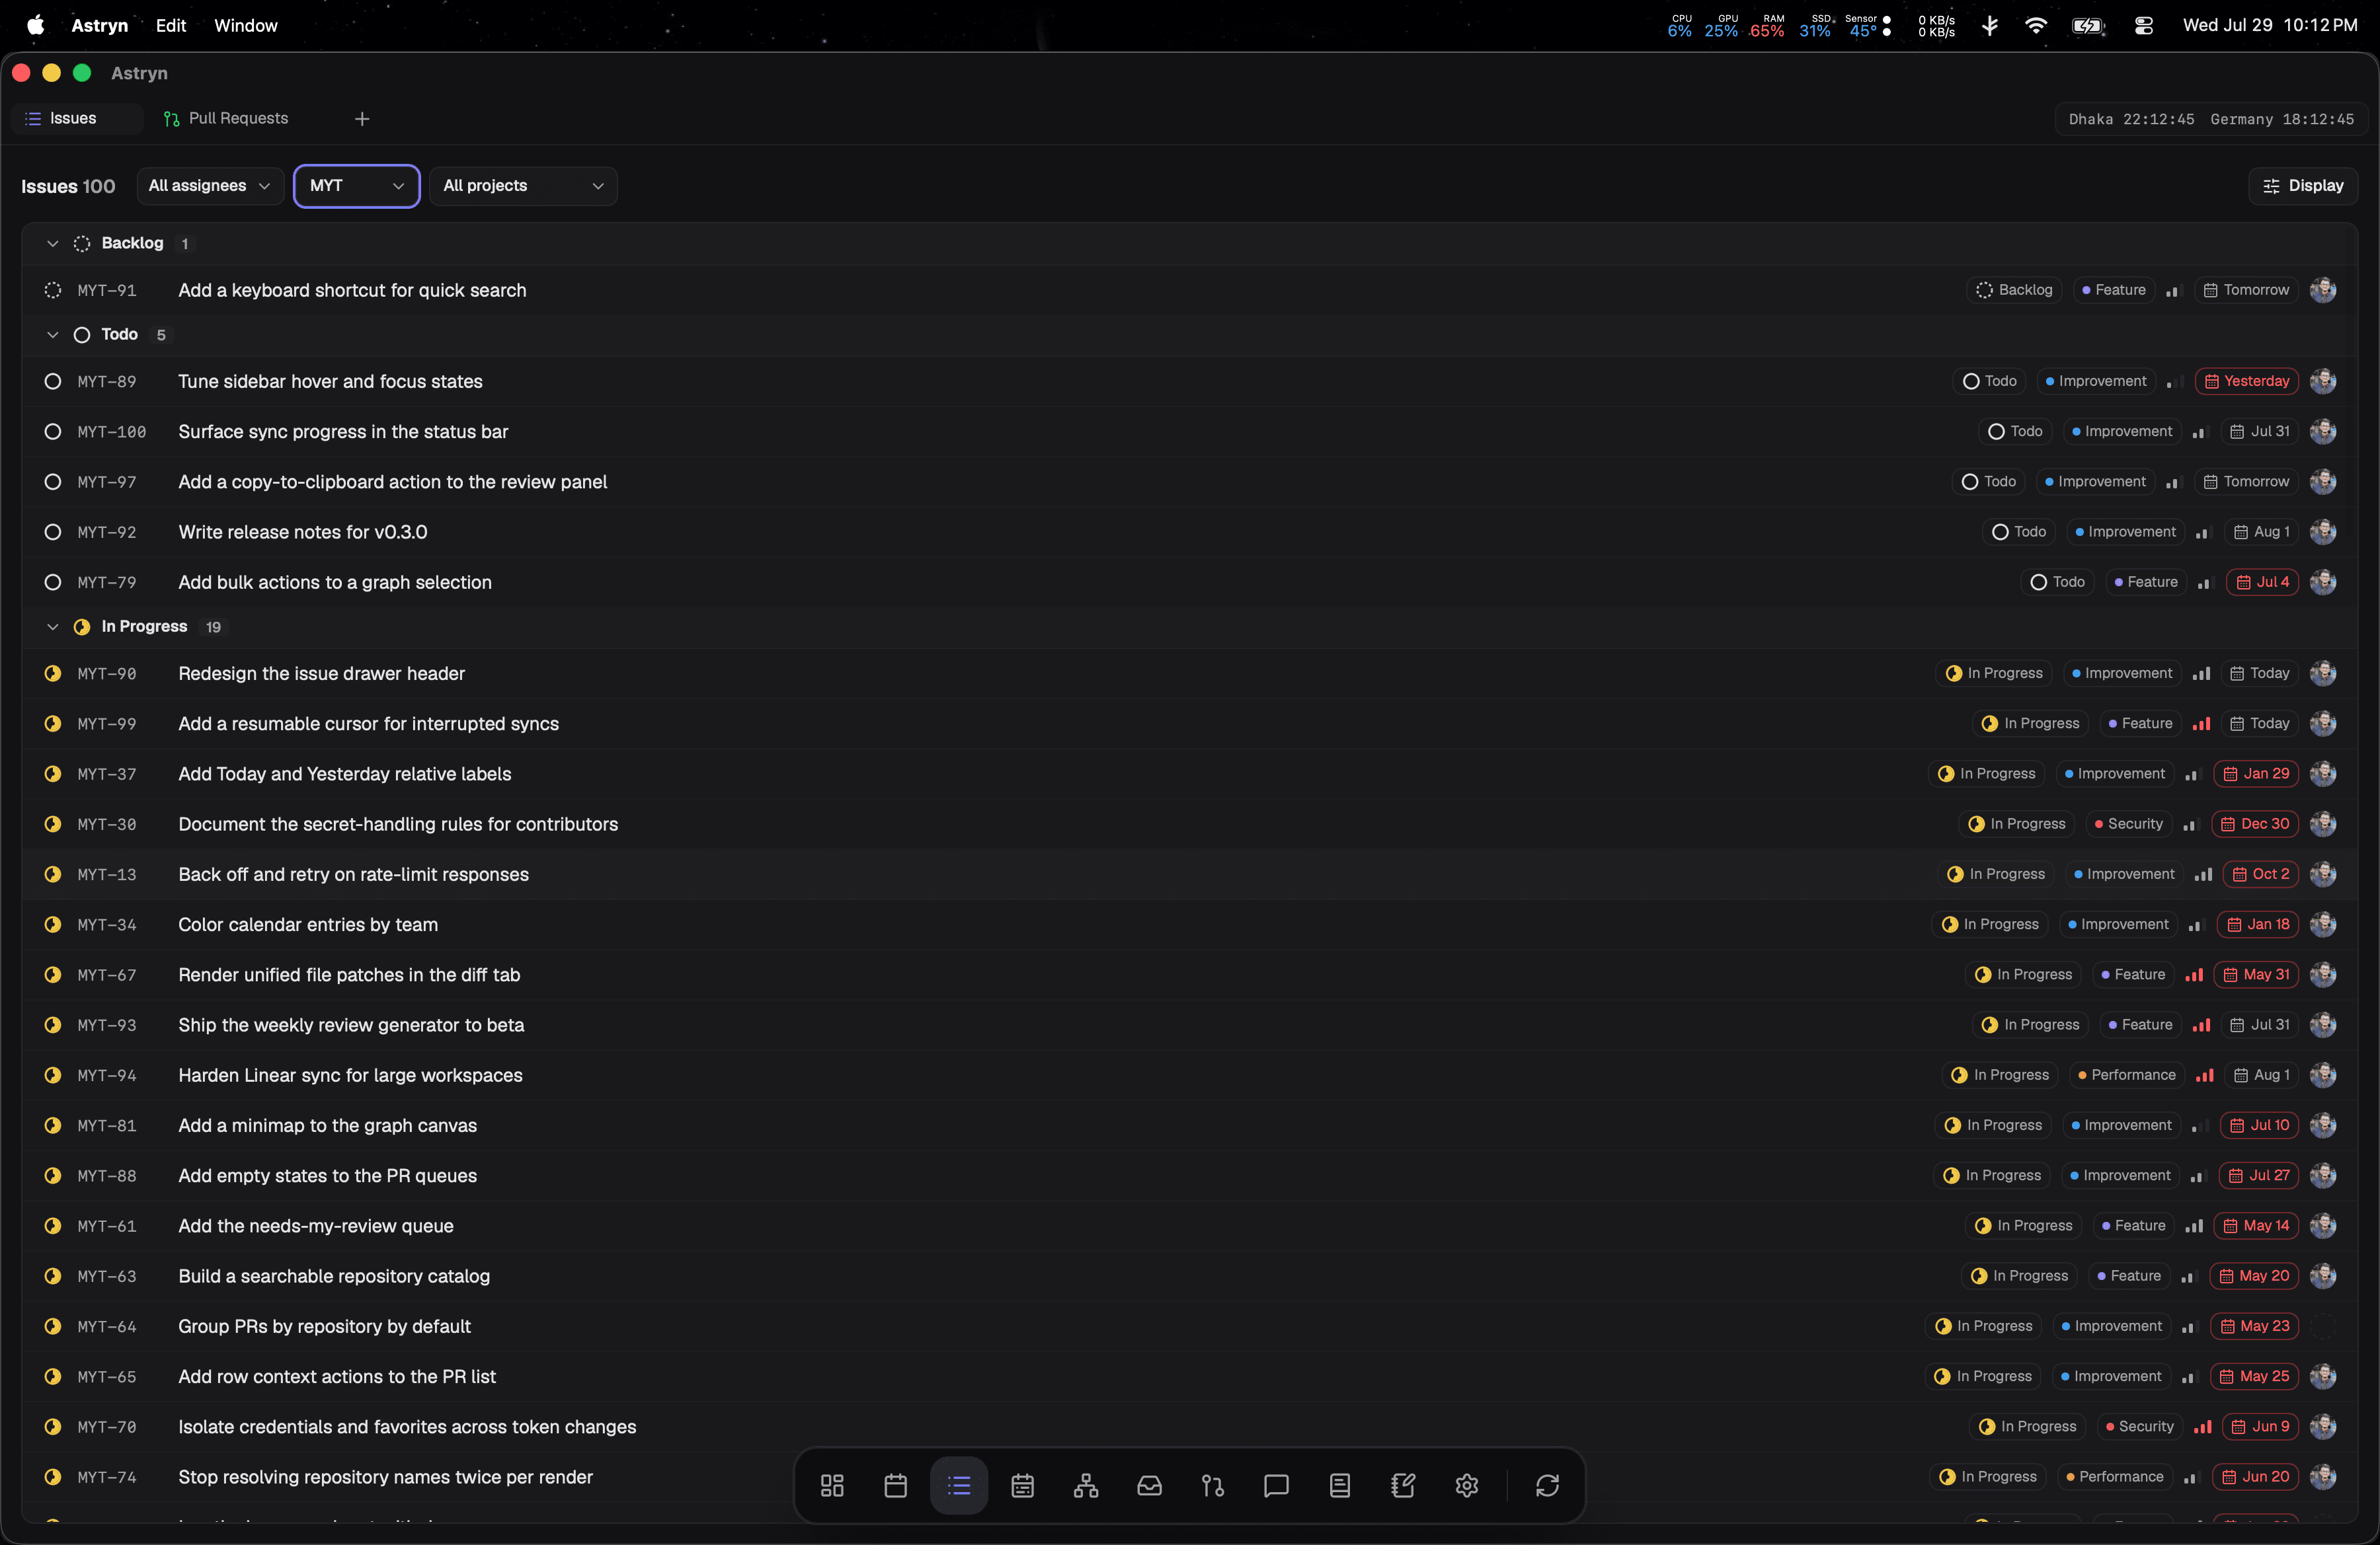This screenshot has width=2380, height=1545.
Task: Open issue Color calendar entries by team
Action: point(308,924)
